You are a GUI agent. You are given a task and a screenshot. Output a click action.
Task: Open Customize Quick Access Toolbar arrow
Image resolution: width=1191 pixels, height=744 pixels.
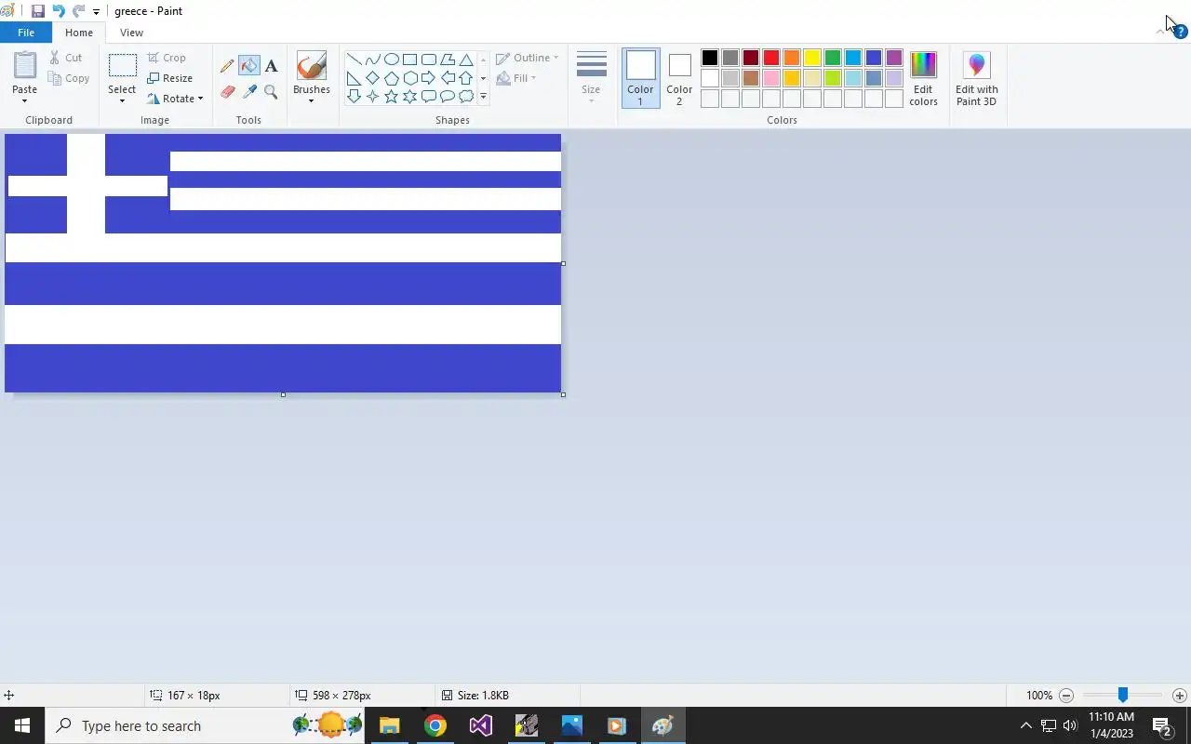(96, 12)
